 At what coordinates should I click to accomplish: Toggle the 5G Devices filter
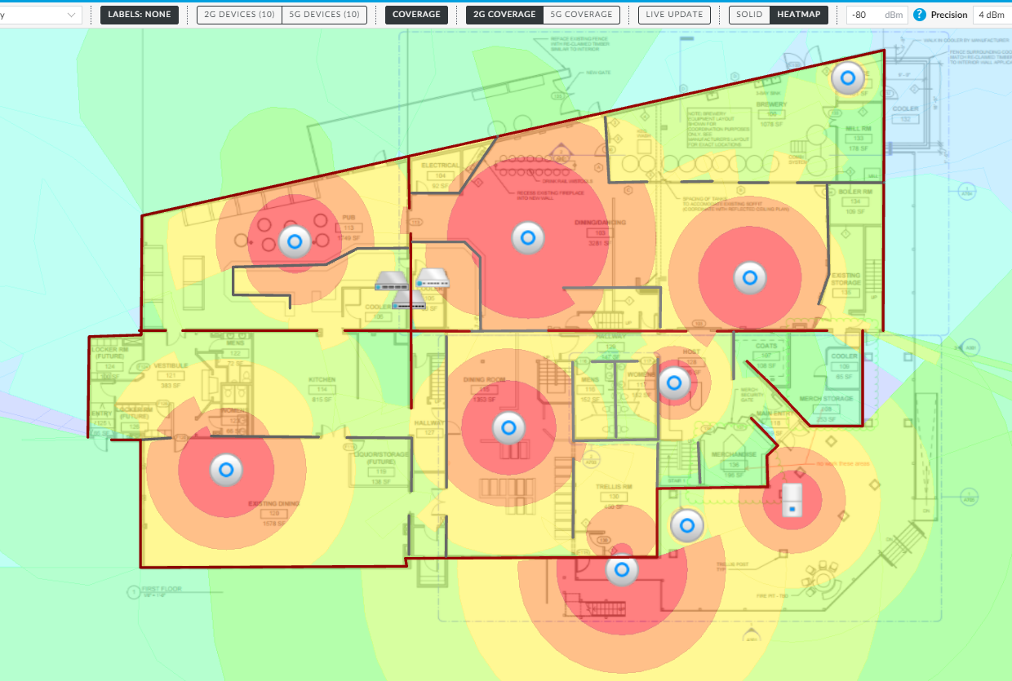point(324,15)
